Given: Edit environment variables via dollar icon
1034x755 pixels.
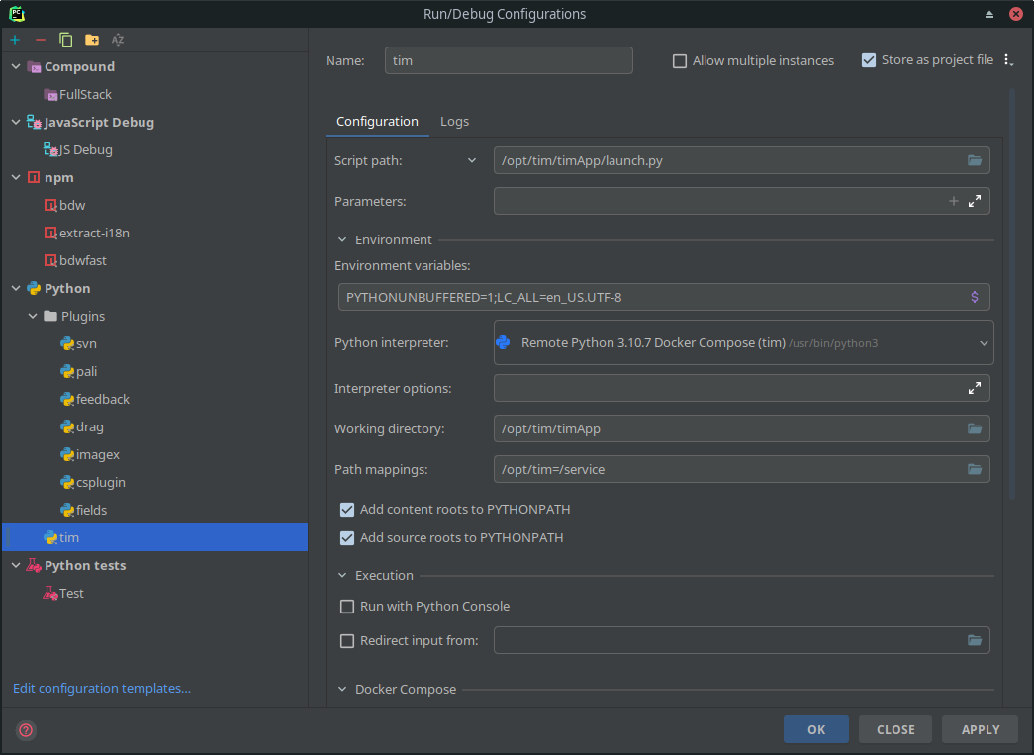Looking at the screenshot, I should [x=974, y=298].
